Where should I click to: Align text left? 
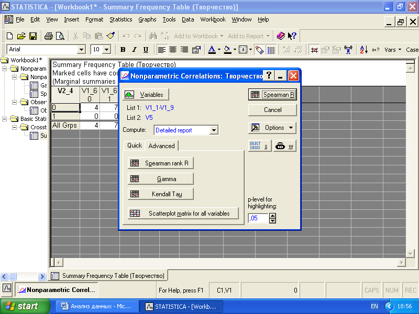[x=161, y=50]
